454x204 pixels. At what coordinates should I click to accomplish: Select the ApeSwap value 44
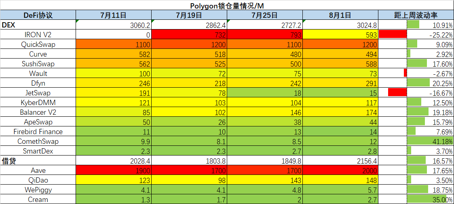tap(340, 122)
